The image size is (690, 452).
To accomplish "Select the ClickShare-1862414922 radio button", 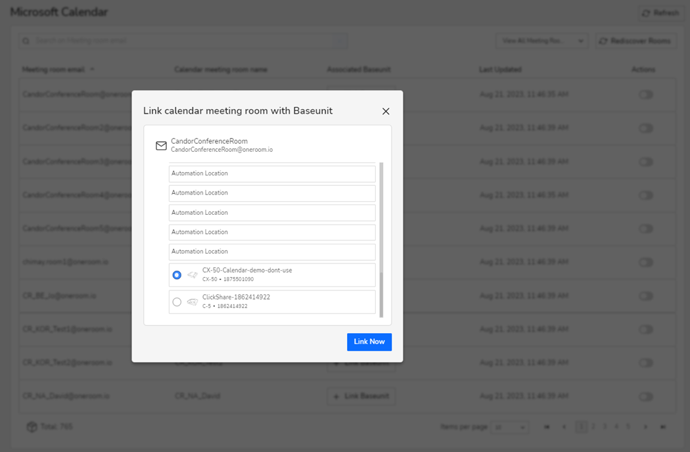I will pyautogui.click(x=176, y=302).
